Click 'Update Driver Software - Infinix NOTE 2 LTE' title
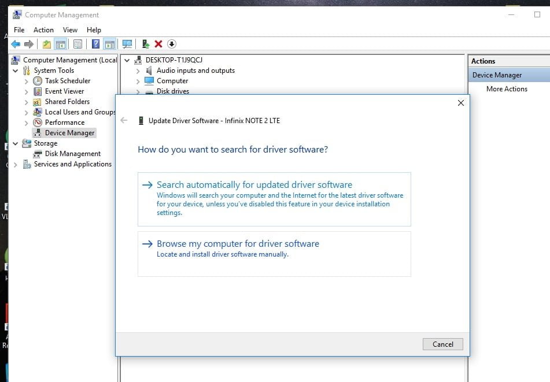 pyautogui.click(x=214, y=121)
